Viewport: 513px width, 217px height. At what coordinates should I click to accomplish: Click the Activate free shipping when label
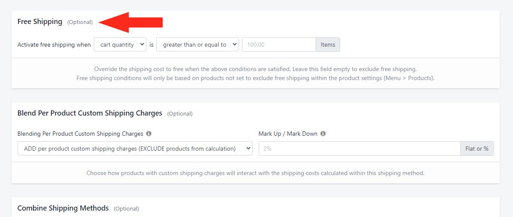click(54, 45)
